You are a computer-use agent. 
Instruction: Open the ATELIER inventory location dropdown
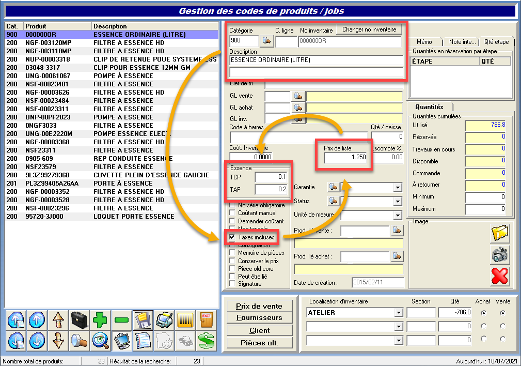tap(399, 313)
